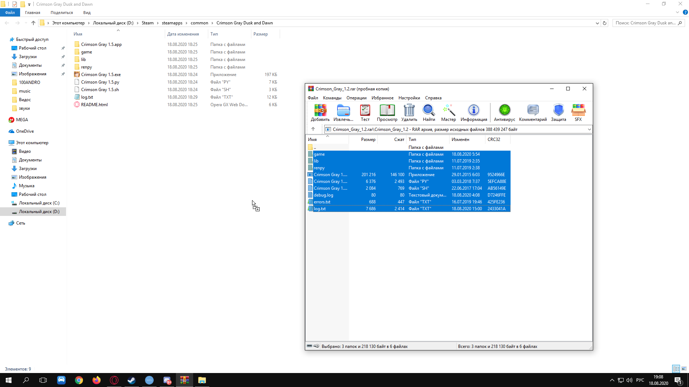Switch Explorer to details view layout
Viewport: 689px width, 387px height.
point(676,369)
